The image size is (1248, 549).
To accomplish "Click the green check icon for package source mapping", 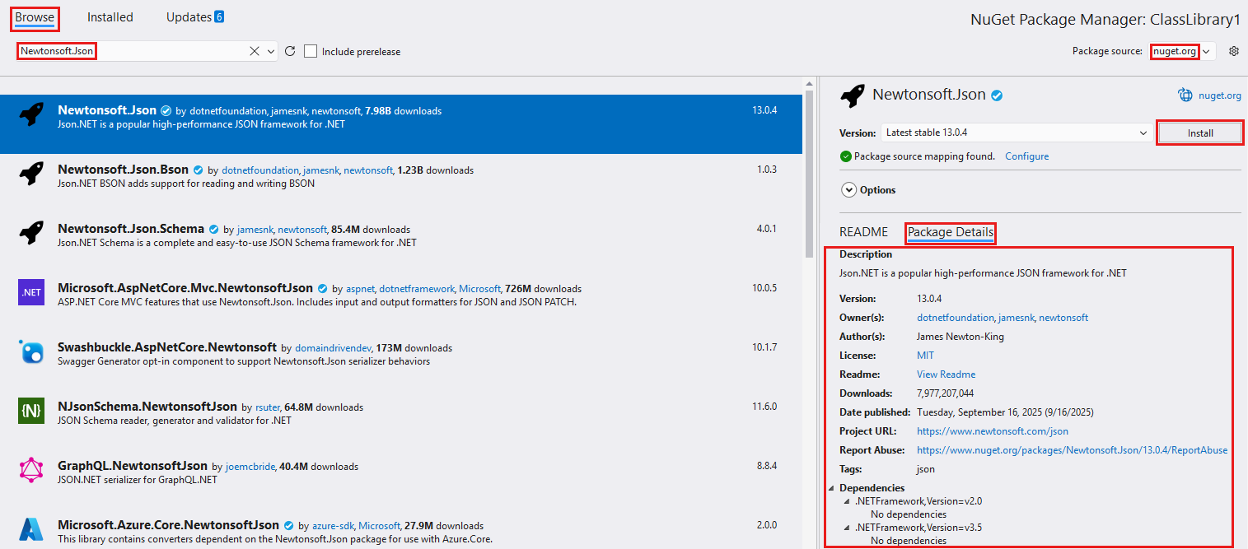I will tap(845, 156).
